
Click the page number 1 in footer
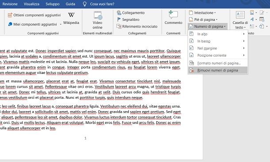click(85, 138)
